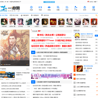This screenshot has height=98, width=98.
Task: Click the 雅理学院 yellow-hair game icon
Action: click(x=77, y=36)
